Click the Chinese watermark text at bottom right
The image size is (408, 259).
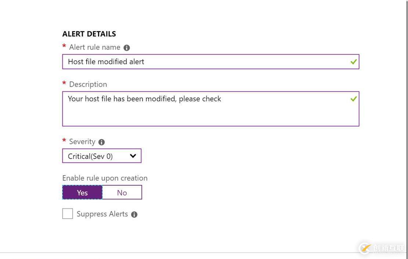click(388, 248)
